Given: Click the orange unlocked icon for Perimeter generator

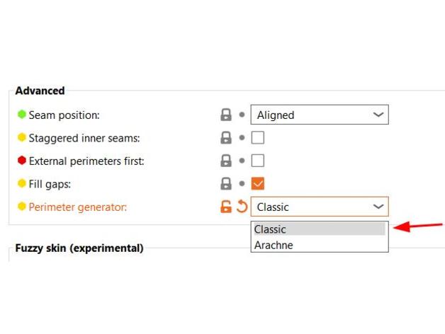Looking at the screenshot, I should click(x=226, y=207).
